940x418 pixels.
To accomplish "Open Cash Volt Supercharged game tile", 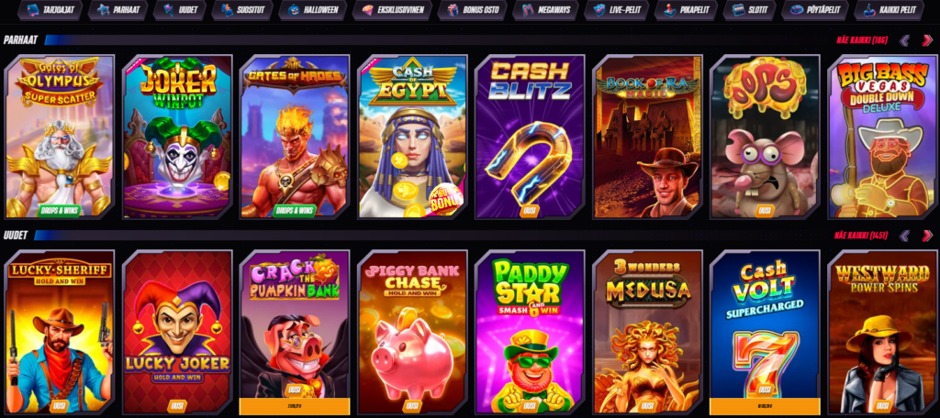I will [x=765, y=332].
